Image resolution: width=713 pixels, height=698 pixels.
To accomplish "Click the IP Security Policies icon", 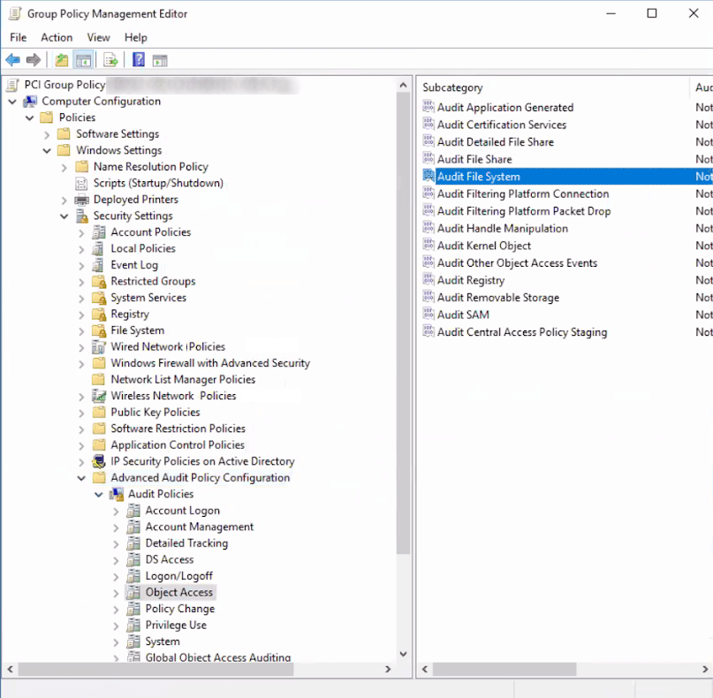I will click(x=99, y=461).
